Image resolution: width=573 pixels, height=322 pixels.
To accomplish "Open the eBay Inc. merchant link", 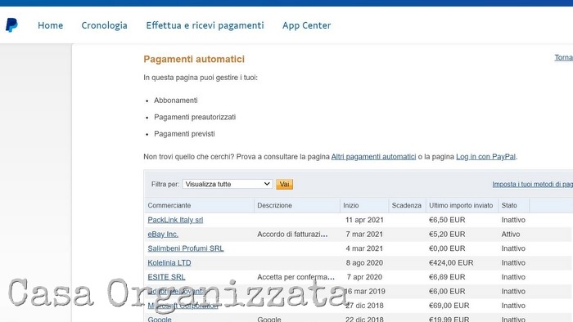I will [x=163, y=234].
